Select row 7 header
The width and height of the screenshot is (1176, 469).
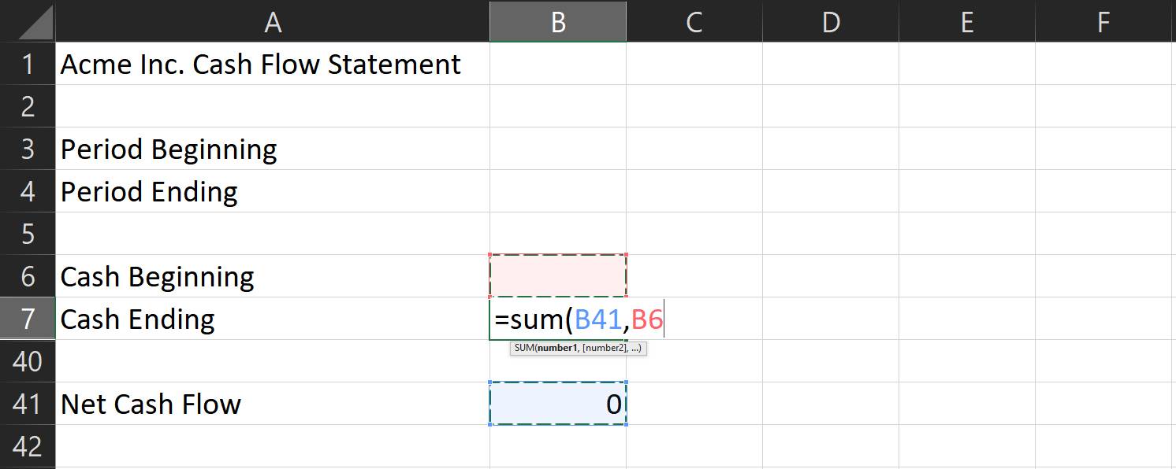tap(28, 319)
